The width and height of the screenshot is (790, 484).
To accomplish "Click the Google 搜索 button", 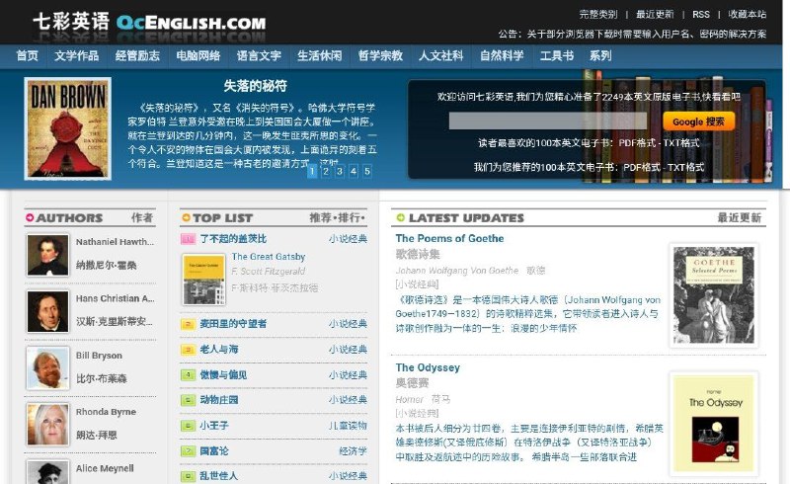I will pos(698,121).
